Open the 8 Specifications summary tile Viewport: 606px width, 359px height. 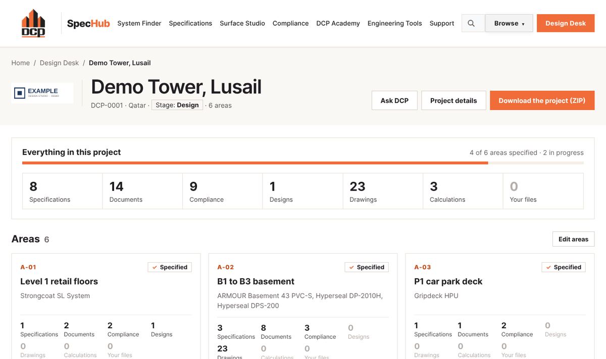point(63,191)
